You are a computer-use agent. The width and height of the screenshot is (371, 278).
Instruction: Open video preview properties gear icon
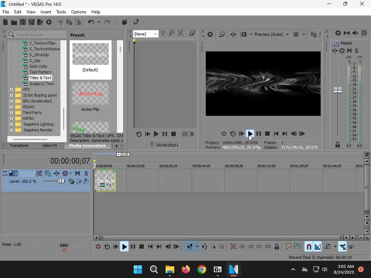[210, 34]
